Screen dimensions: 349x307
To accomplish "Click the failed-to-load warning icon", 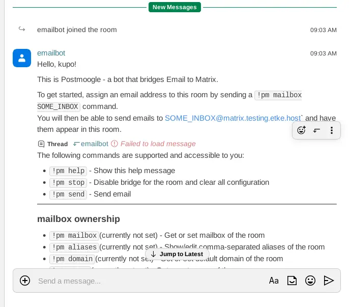I will (x=114, y=144).
